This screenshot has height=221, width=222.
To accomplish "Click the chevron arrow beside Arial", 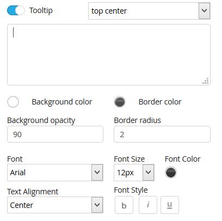I will pyautogui.click(x=97, y=173).
